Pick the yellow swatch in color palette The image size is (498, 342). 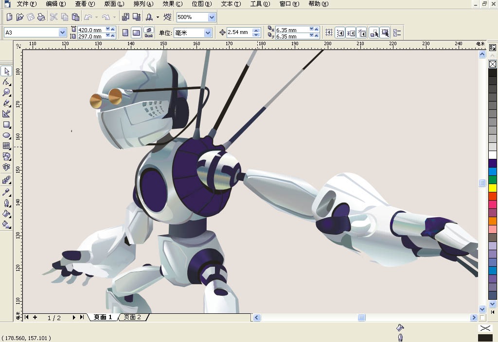493,188
